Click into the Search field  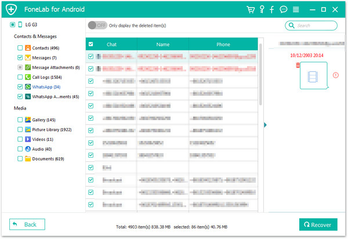[311, 26]
